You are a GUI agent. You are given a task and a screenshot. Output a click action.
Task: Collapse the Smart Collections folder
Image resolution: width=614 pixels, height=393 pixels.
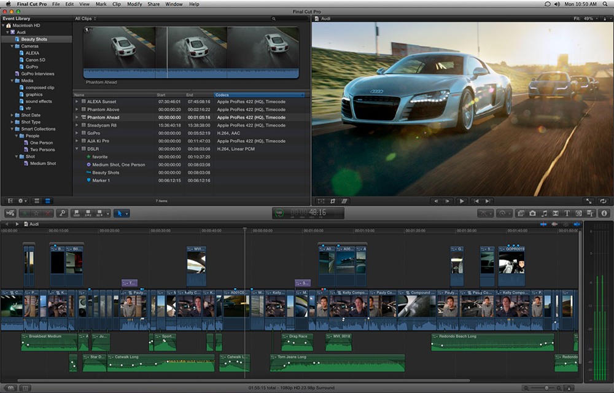coord(12,129)
